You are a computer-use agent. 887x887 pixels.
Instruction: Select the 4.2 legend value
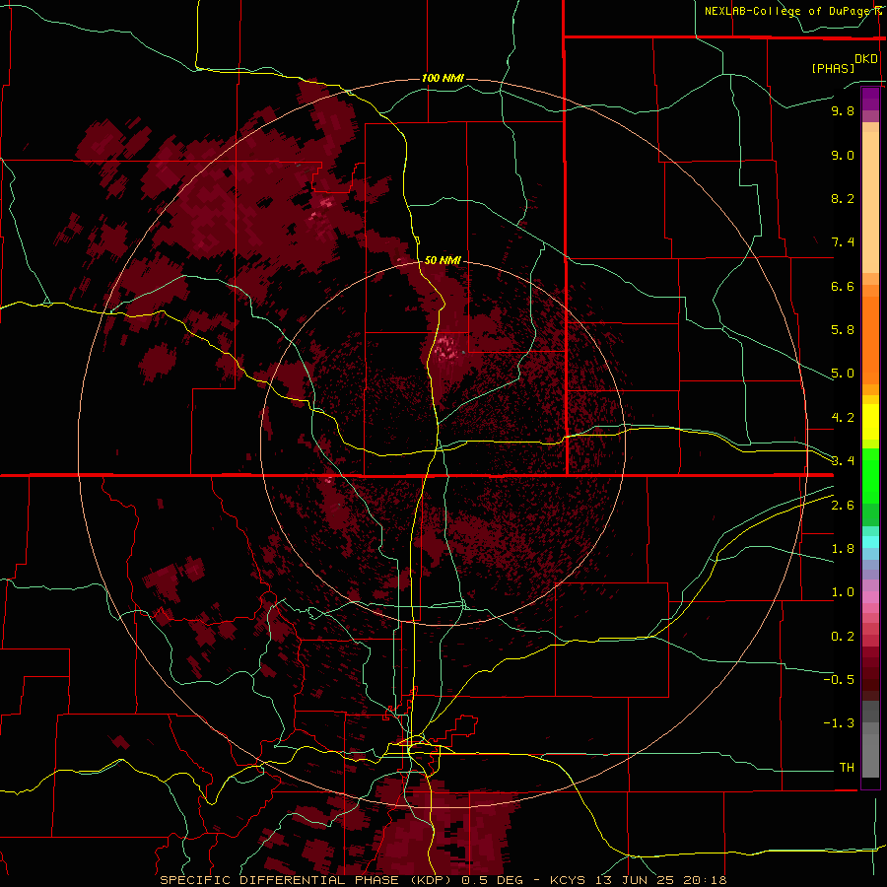click(843, 418)
